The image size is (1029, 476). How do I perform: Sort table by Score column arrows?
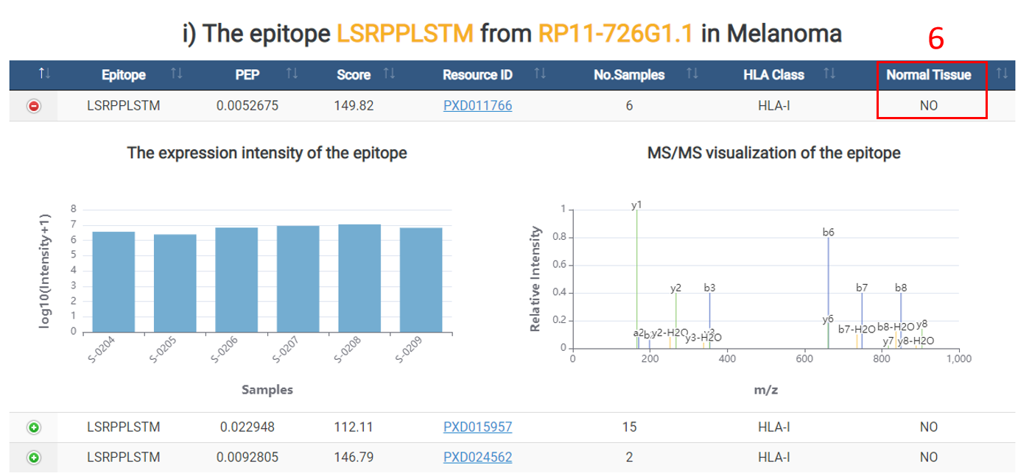click(x=389, y=74)
